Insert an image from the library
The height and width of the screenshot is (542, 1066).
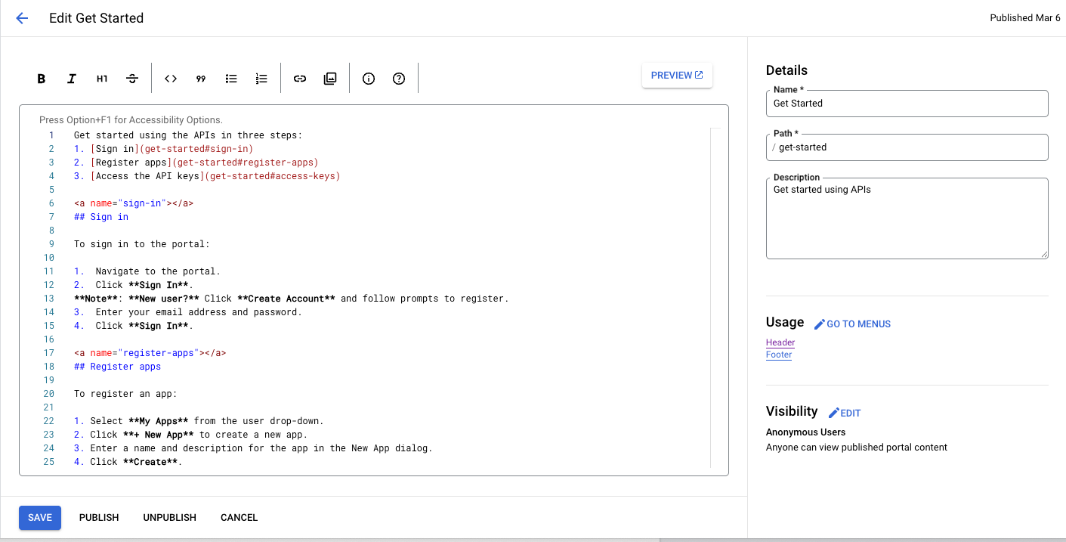pos(330,79)
